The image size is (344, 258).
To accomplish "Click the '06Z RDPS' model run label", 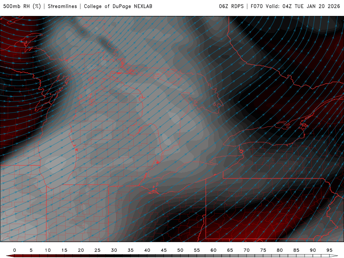I will [231, 6].
